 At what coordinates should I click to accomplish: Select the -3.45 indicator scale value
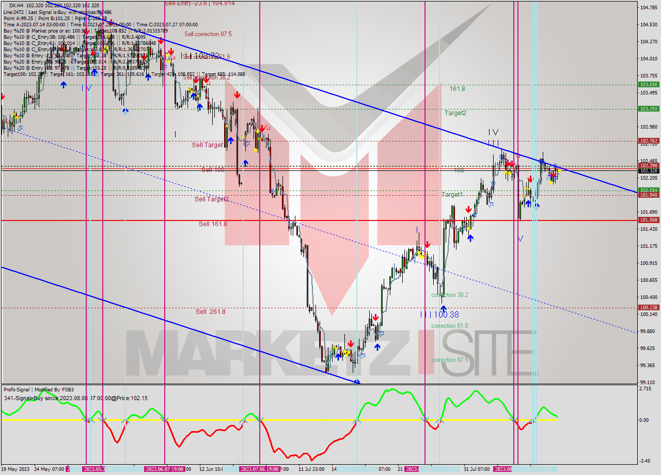coord(646,461)
